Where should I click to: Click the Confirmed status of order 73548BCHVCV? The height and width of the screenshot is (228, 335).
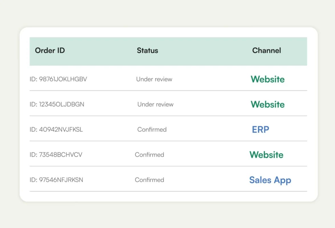tap(150, 154)
